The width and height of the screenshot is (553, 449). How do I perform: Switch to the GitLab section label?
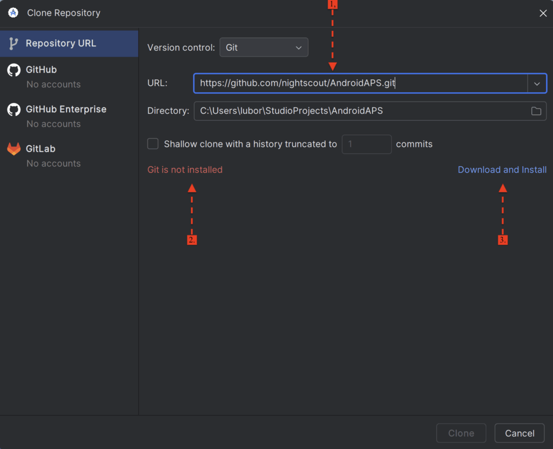tap(41, 148)
